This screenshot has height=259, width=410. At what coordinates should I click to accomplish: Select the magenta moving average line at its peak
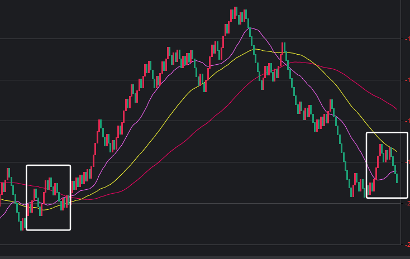pyautogui.click(x=250, y=28)
